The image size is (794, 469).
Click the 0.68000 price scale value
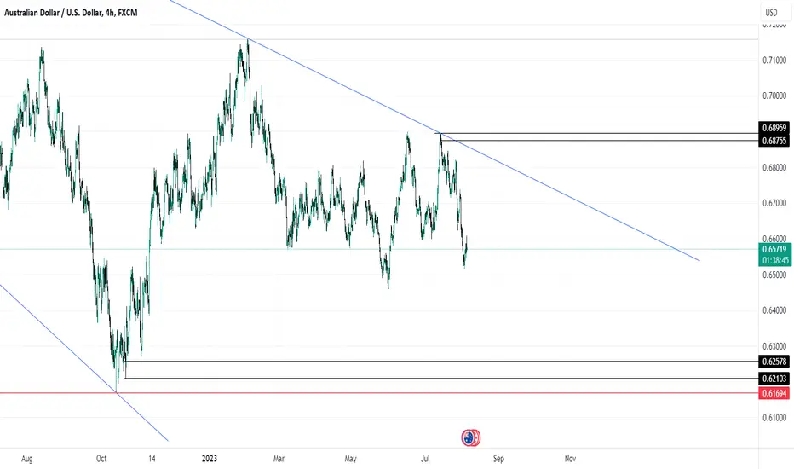pos(774,167)
